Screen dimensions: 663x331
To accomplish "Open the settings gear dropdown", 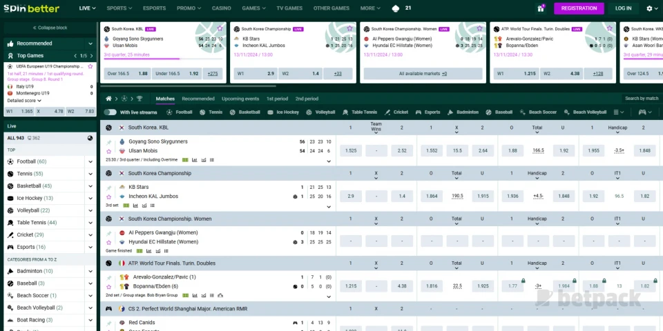I will (651, 8).
